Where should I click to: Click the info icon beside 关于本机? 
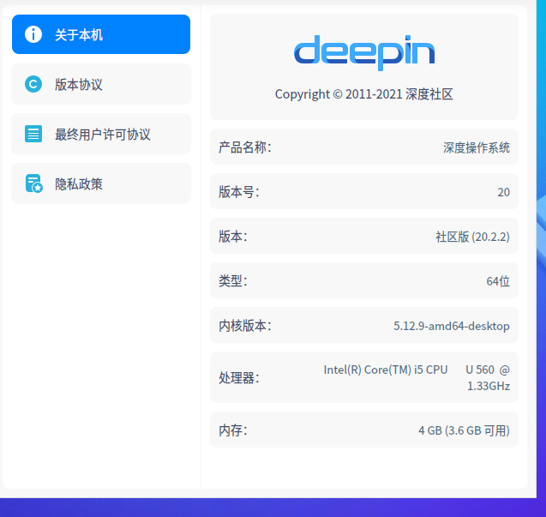pos(33,34)
